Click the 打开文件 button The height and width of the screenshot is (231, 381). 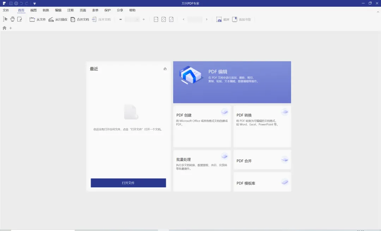click(x=128, y=183)
